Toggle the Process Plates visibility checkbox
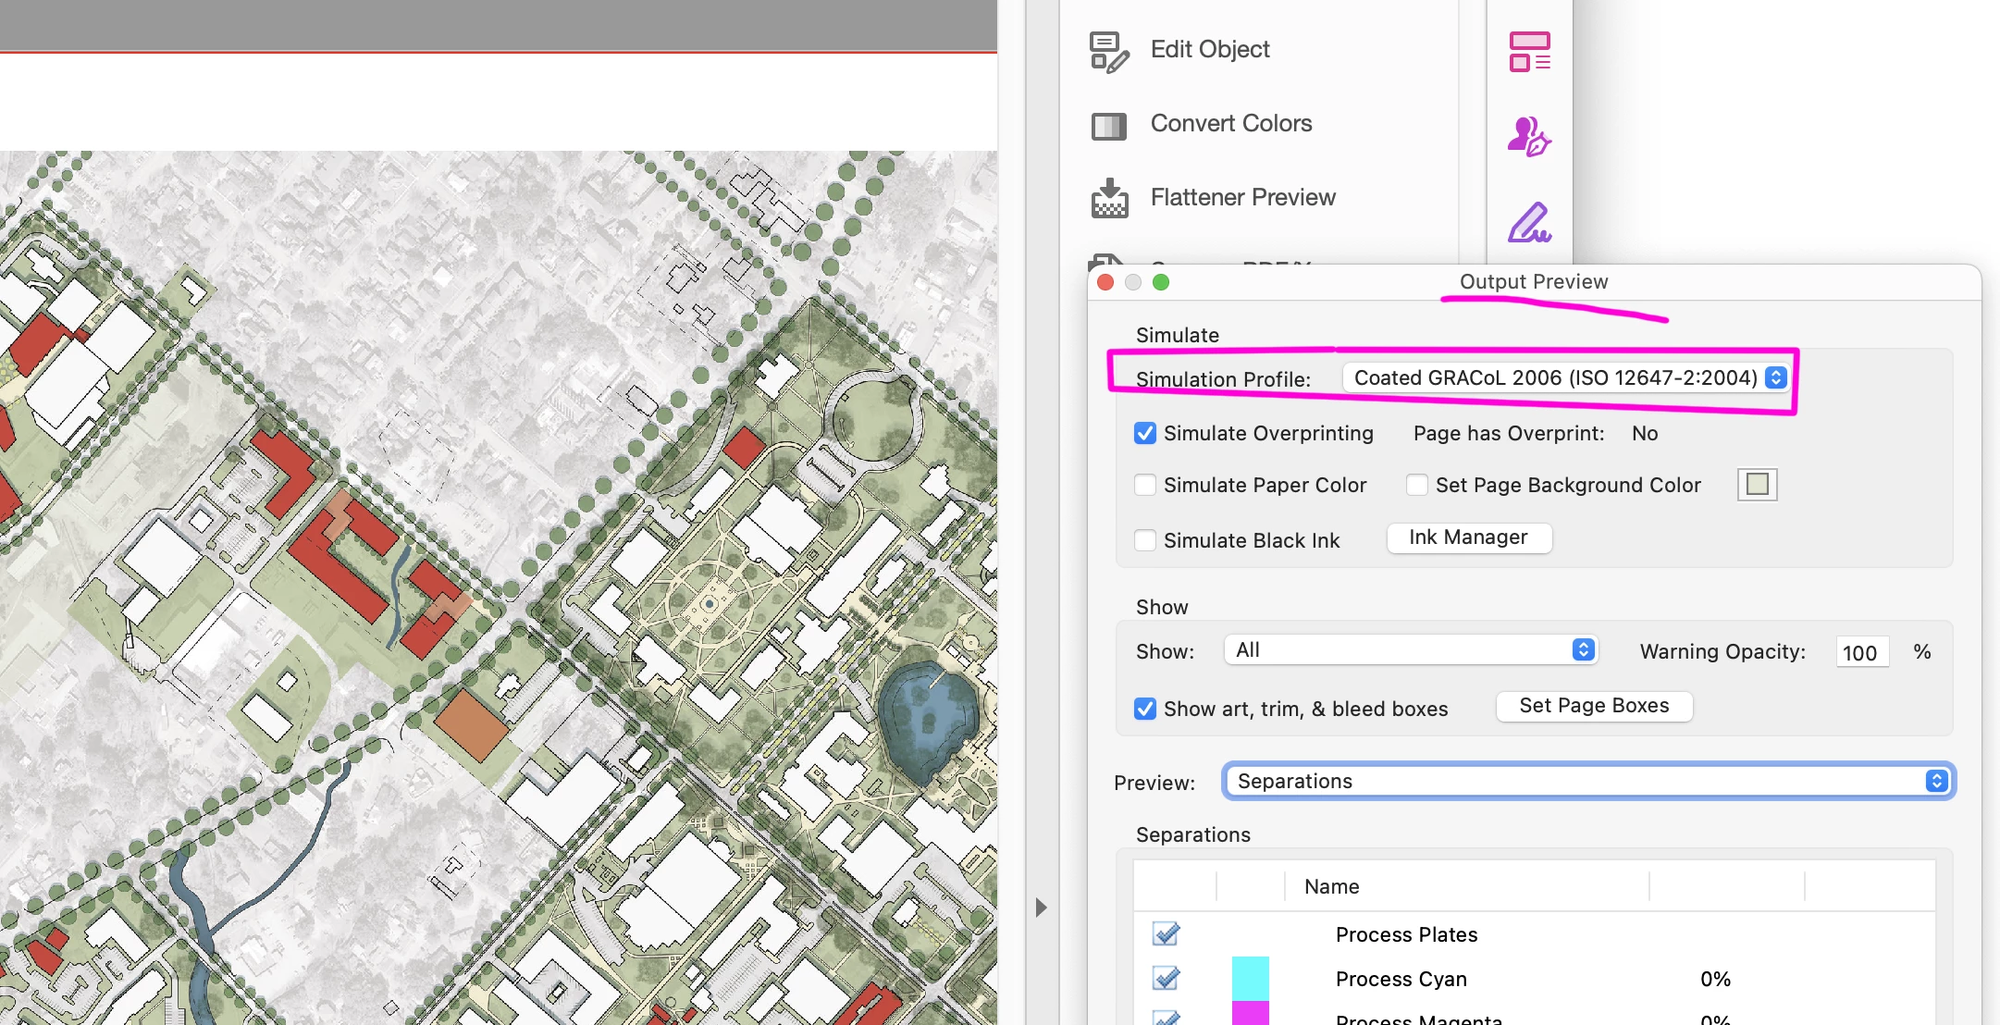Viewport: 2000px width, 1025px height. tap(1166, 933)
